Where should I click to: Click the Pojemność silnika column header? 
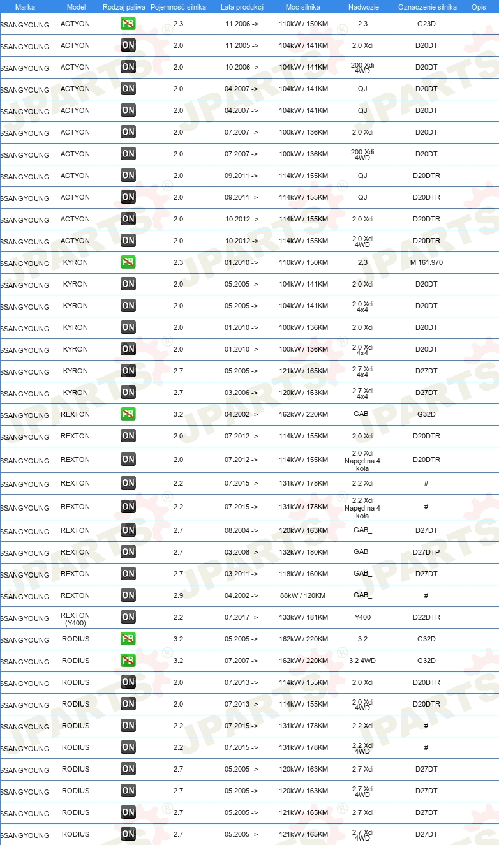(179, 7)
